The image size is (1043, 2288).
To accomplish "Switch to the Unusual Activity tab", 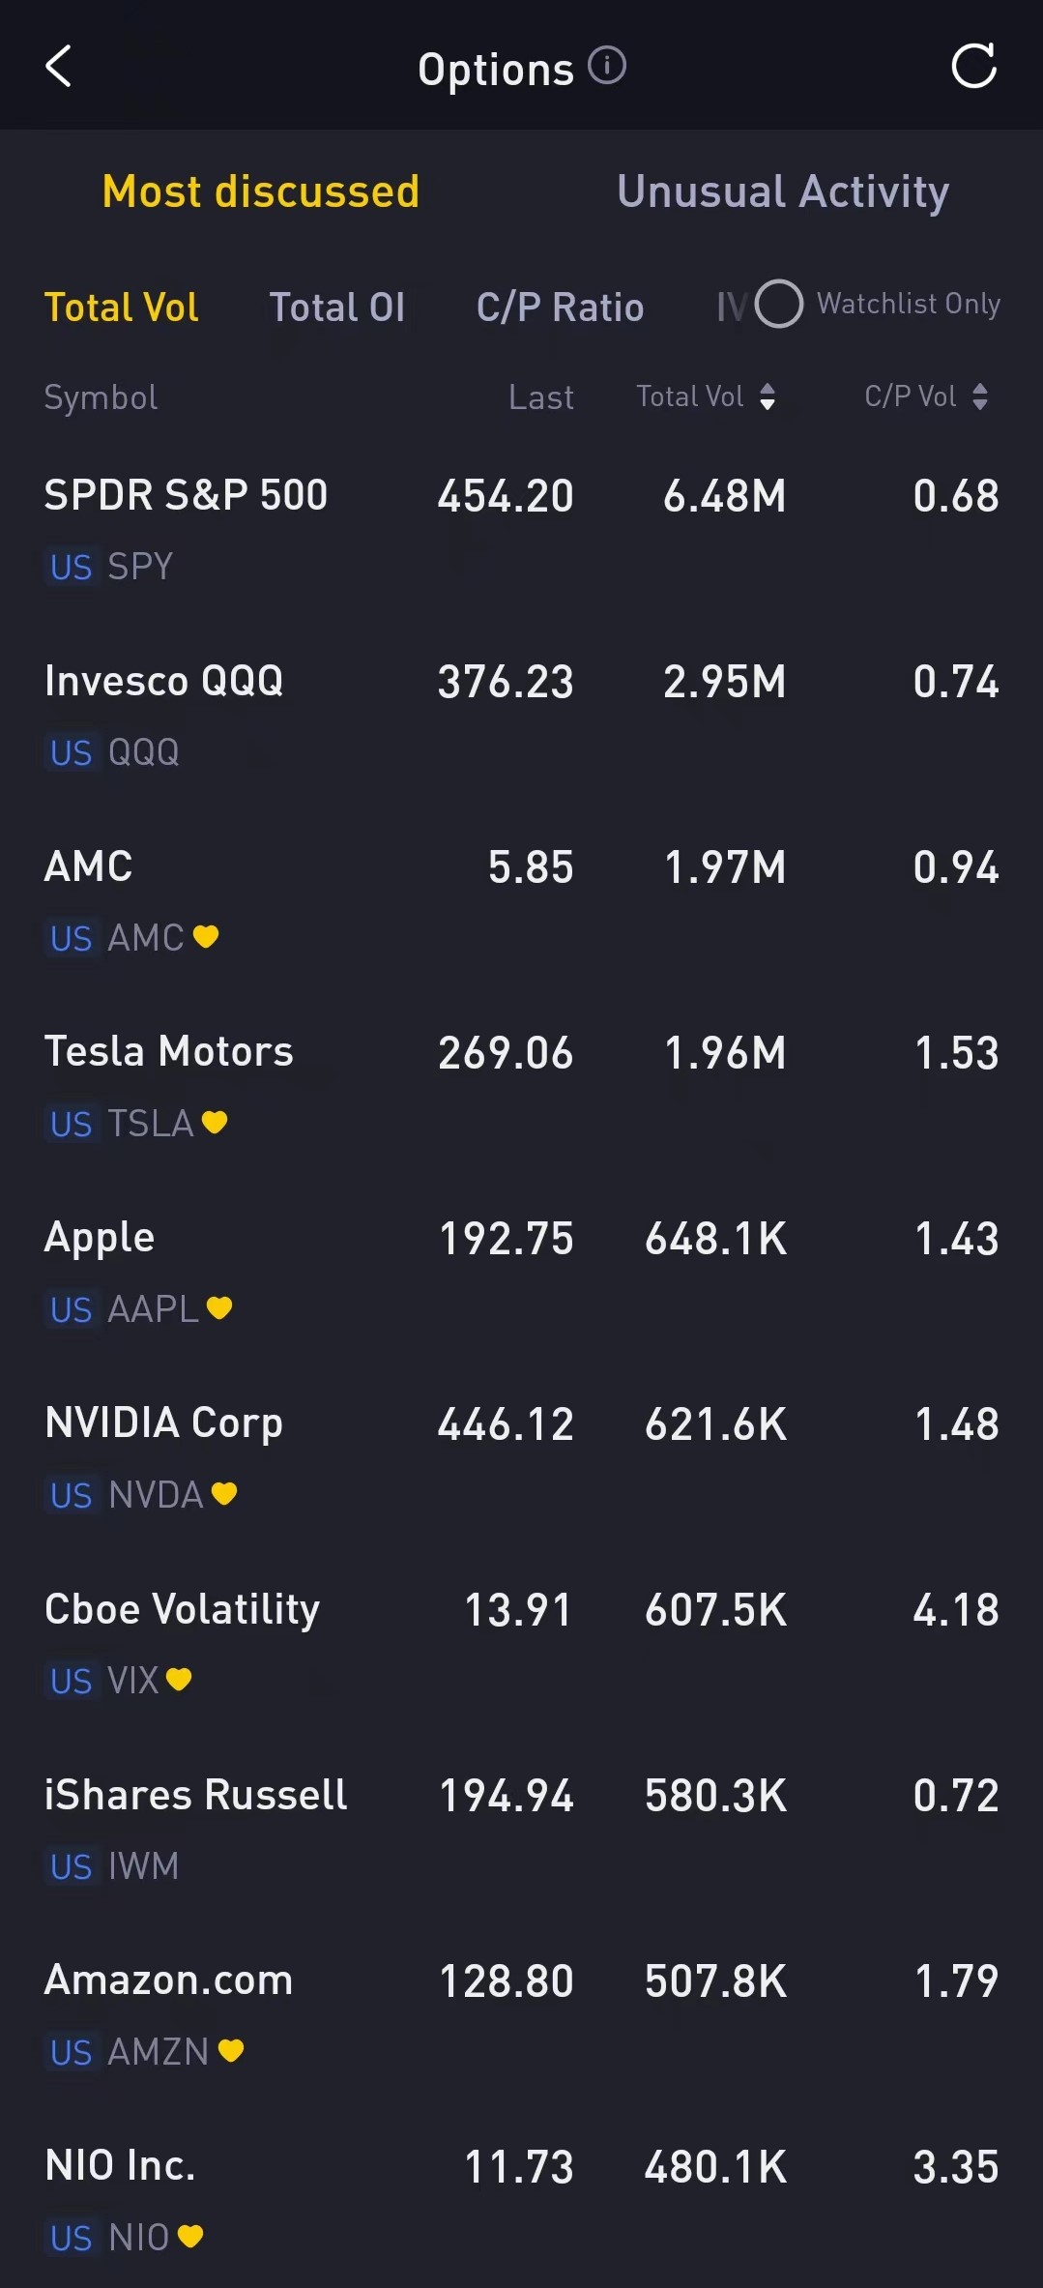I will (783, 191).
